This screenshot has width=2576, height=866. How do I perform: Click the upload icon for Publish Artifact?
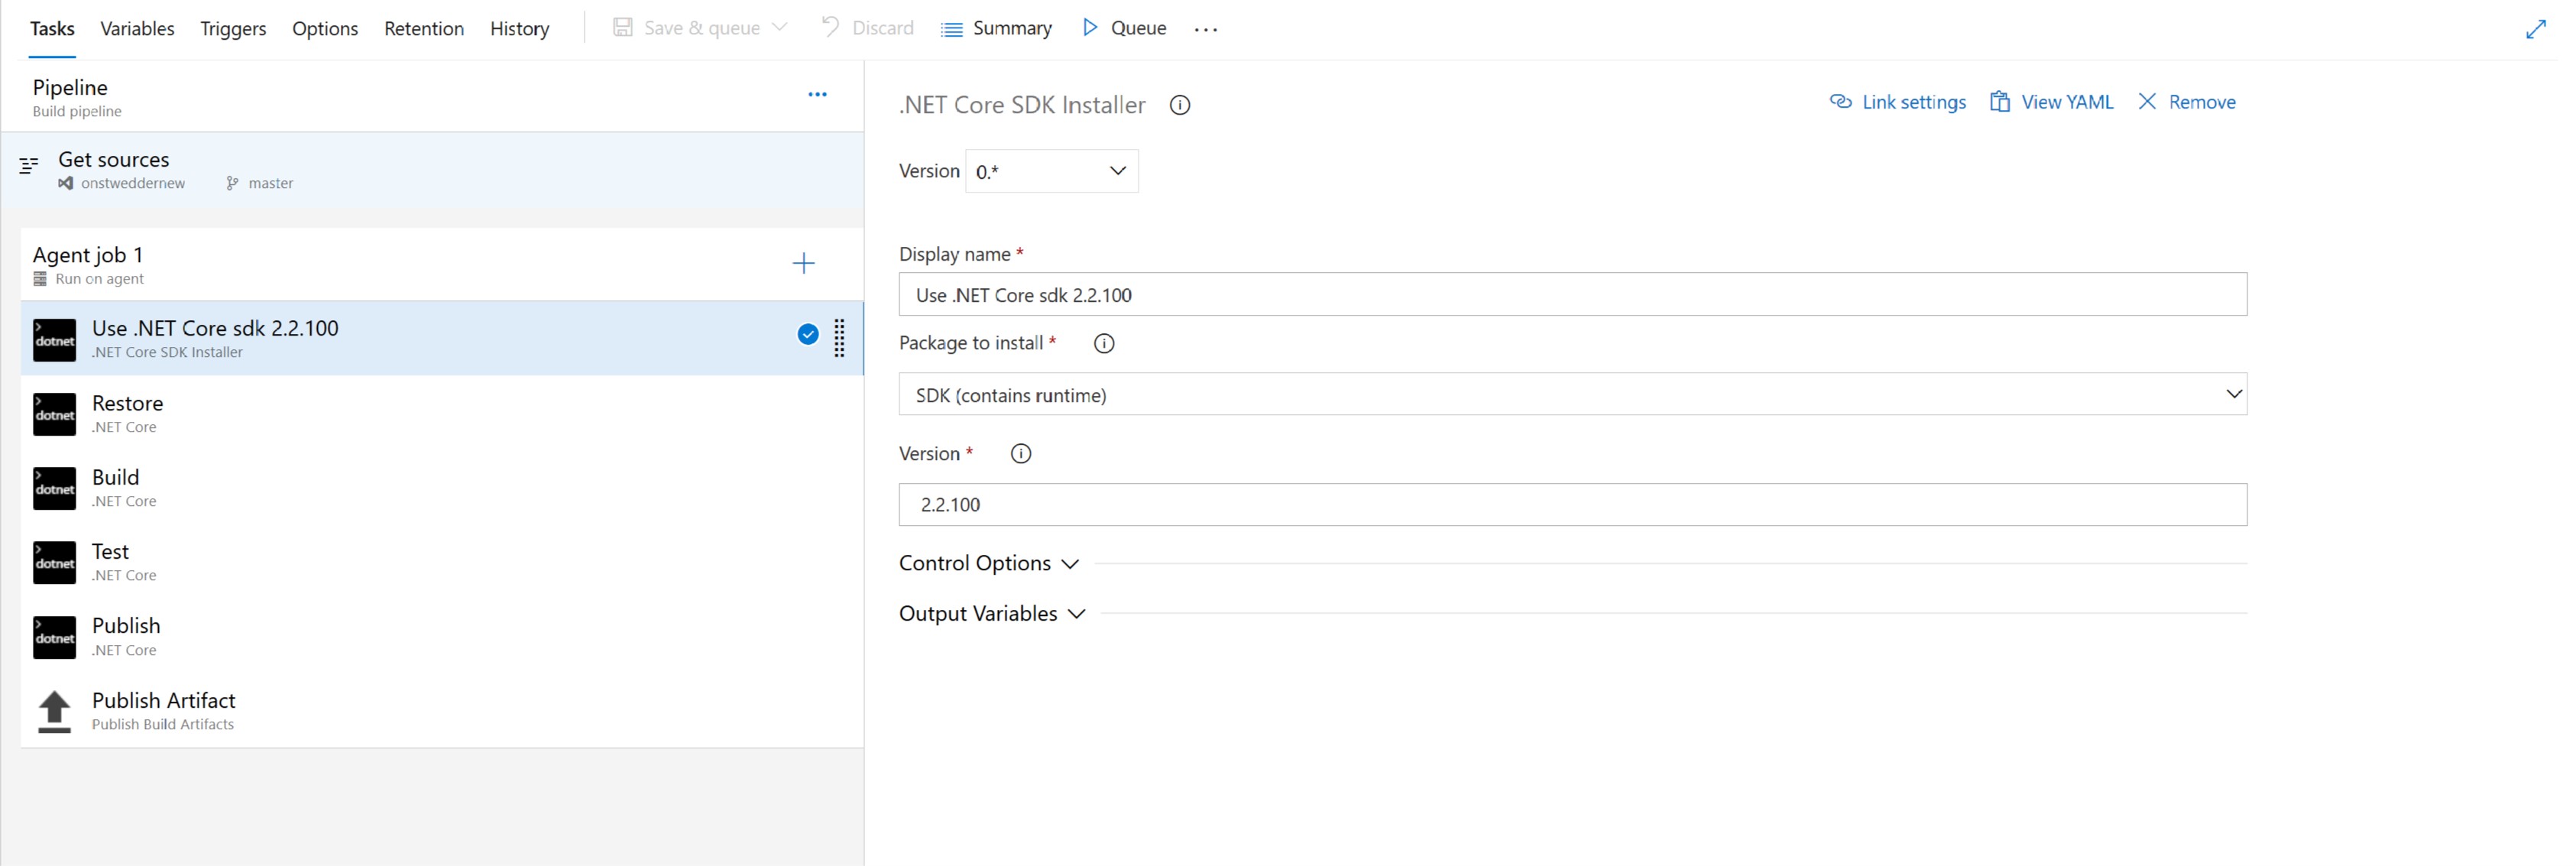[x=54, y=712]
